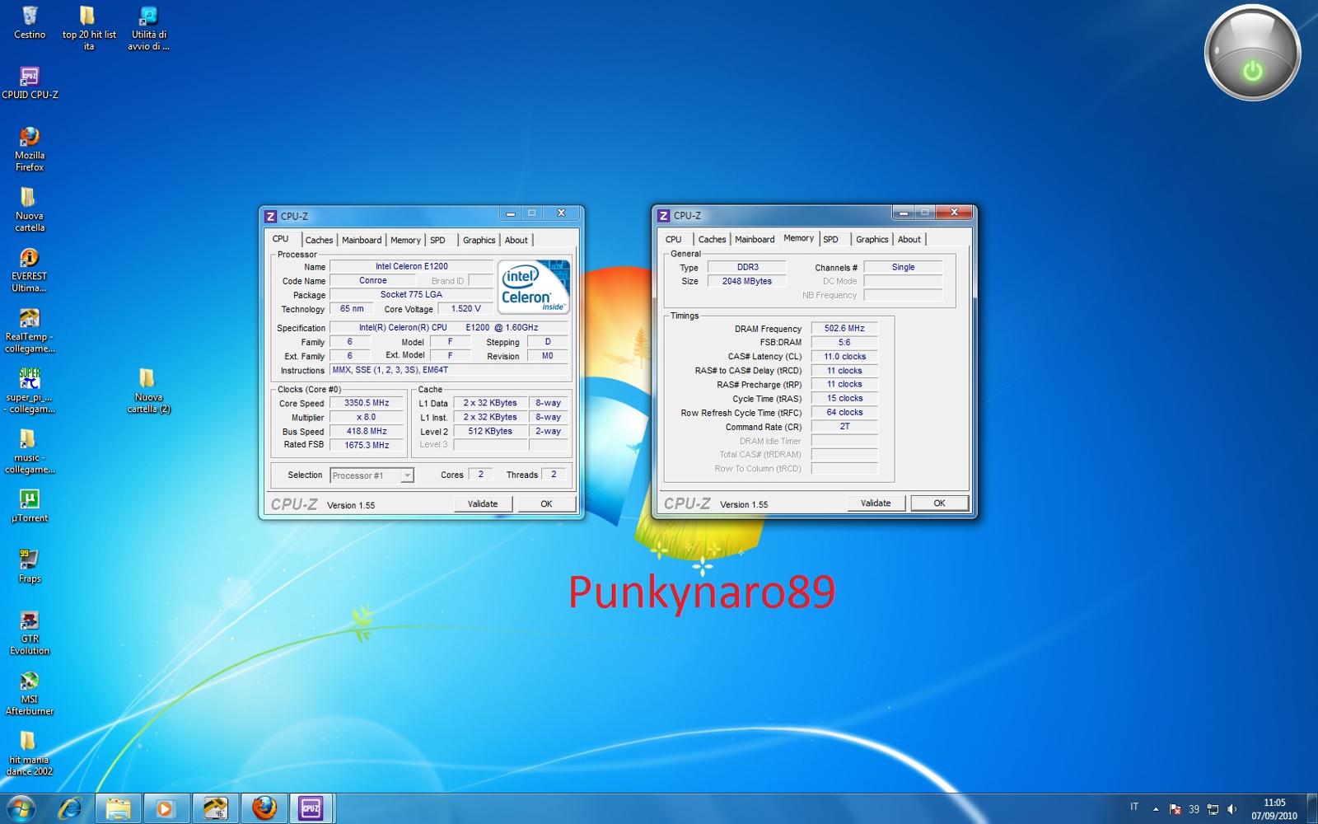The height and width of the screenshot is (824, 1318).
Task: Click the network tray icon
Action: pos(1213,809)
